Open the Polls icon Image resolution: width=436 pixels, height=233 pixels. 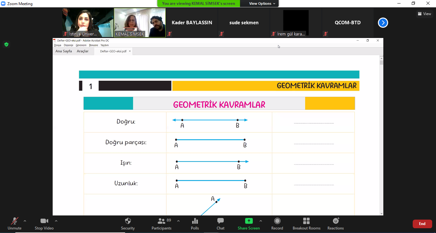[x=195, y=221]
